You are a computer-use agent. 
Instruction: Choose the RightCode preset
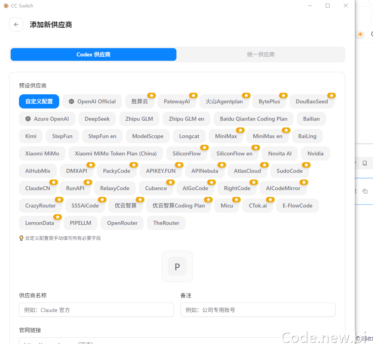[237, 188]
